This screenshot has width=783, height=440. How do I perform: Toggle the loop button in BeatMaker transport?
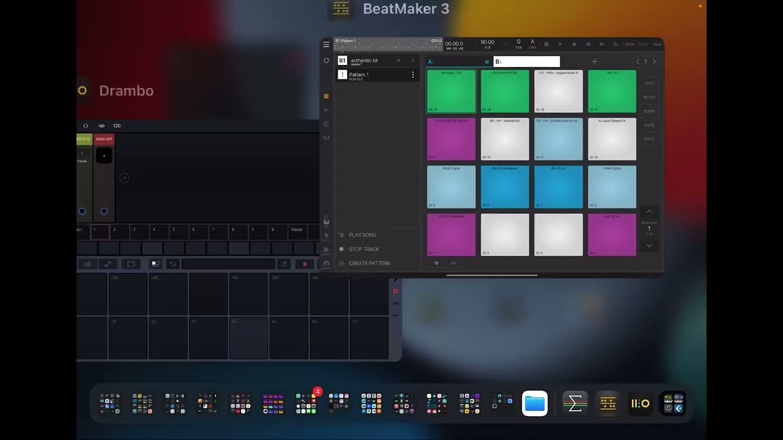[x=616, y=44]
